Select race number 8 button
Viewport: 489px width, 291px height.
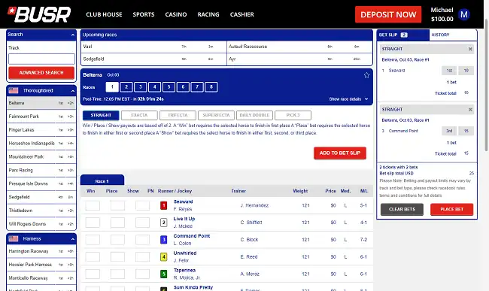(211, 87)
